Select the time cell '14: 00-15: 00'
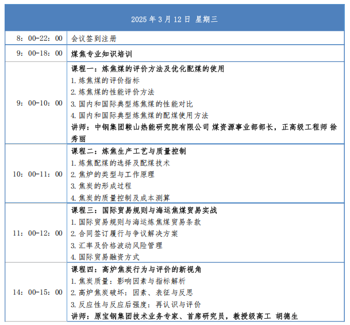350x325 pixels. [36, 292]
